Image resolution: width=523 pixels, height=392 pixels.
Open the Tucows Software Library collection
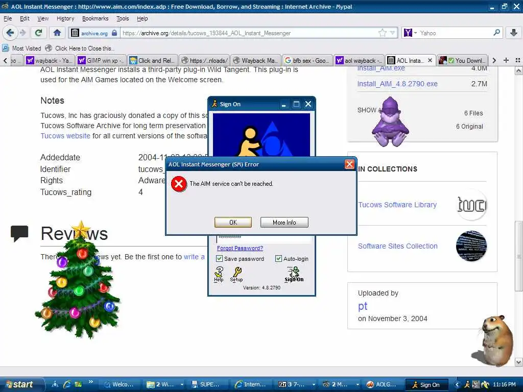[x=397, y=205]
